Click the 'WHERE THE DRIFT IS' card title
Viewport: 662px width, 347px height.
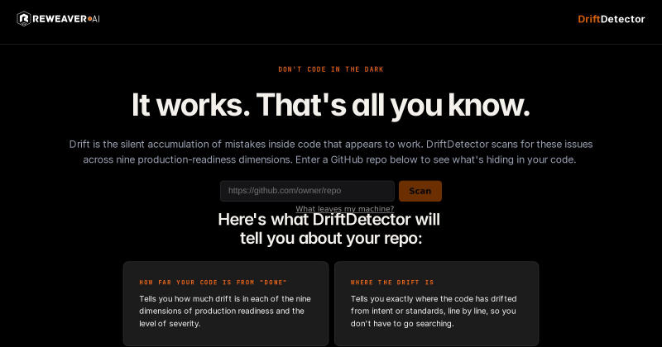click(392, 283)
